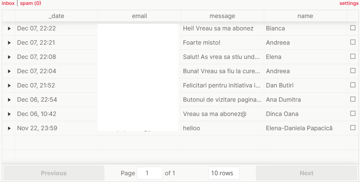Viewport: 360px width, 182px height.
Task: Sort by the _date column header
Action: [56, 16]
